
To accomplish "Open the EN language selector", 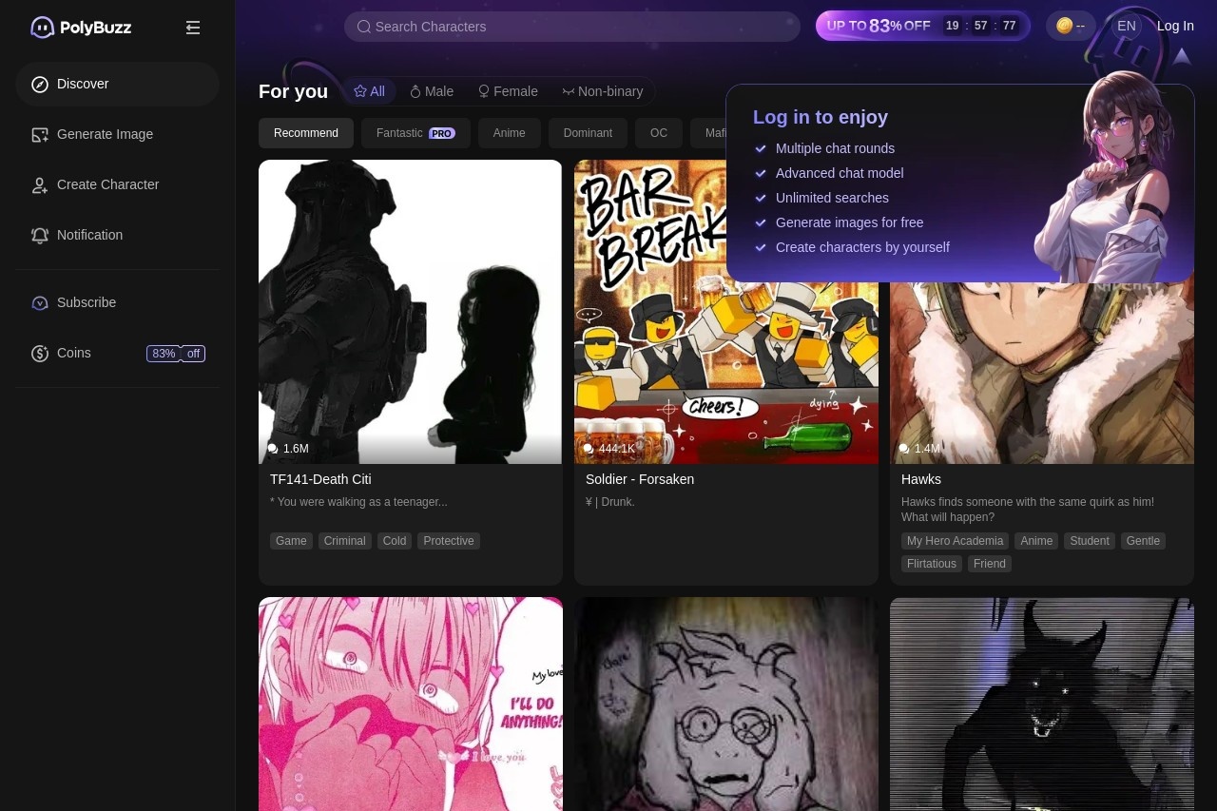I will pyautogui.click(x=1127, y=26).
